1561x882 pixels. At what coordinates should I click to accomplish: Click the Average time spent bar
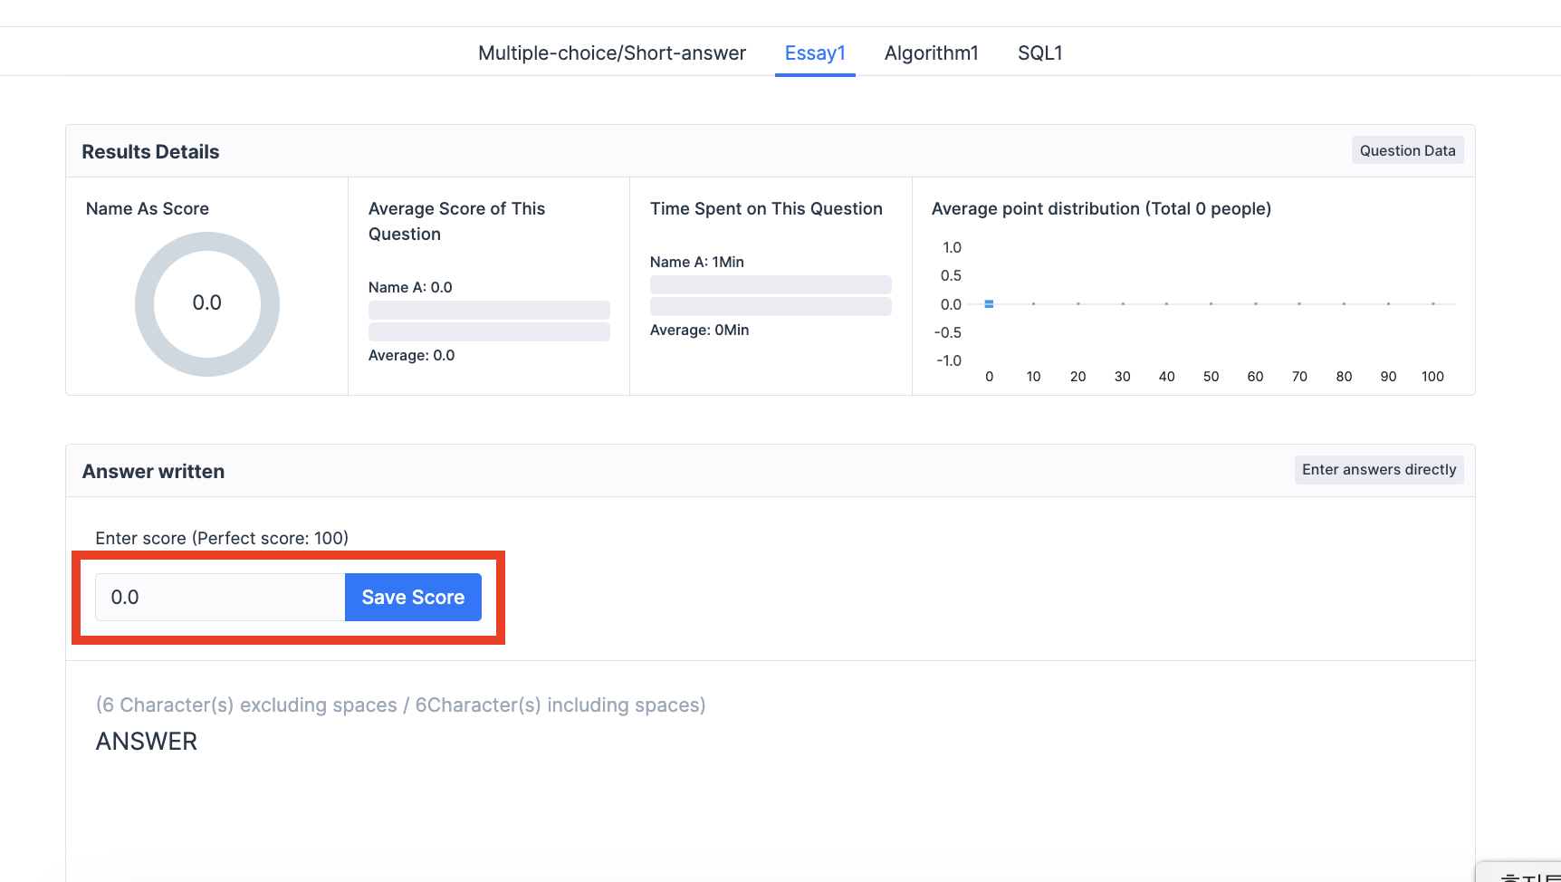click(771, 307)
